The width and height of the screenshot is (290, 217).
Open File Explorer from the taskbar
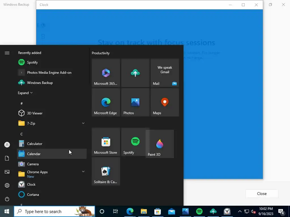(144, 211)
